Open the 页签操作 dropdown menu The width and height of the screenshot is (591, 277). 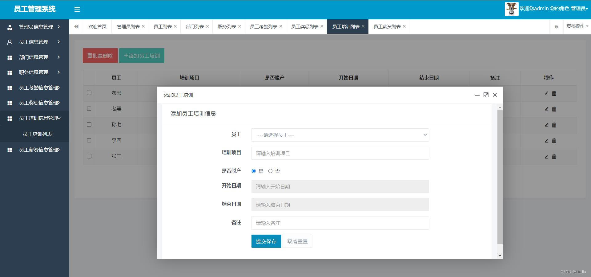577,26
